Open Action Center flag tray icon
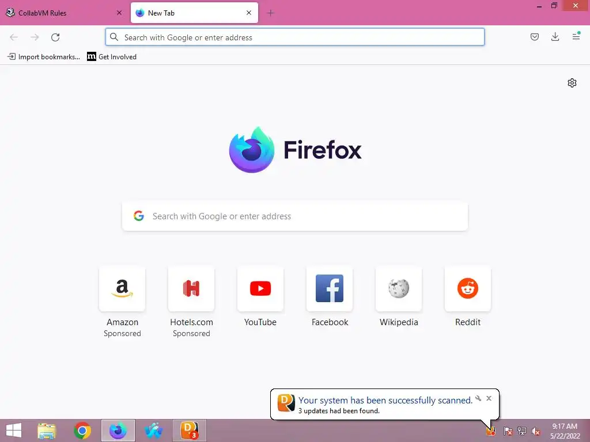This screenshot has width=590, height=442. pyautogui.click(x=508, y=431)
